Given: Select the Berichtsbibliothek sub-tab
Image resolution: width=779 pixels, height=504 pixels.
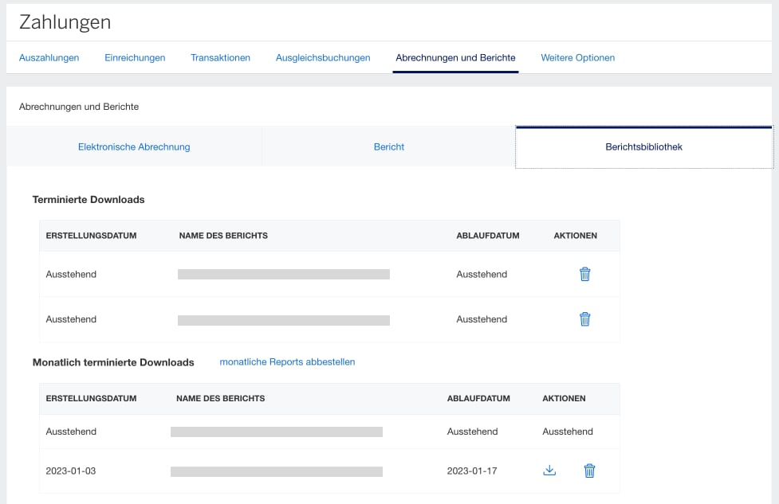Looking at the screenshot, I should [643, 147].
